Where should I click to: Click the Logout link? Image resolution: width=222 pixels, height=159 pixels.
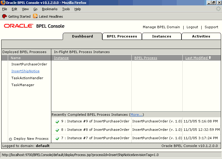(x=192, y=27)
